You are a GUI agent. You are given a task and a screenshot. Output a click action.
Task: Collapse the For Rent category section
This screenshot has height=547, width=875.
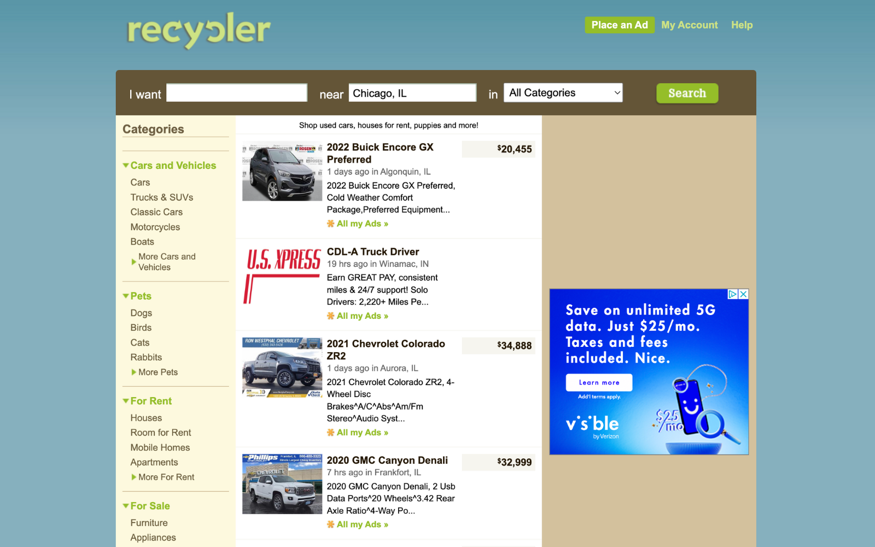click(148, 401)
